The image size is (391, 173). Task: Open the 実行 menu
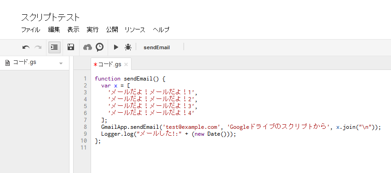coord(92,30)
